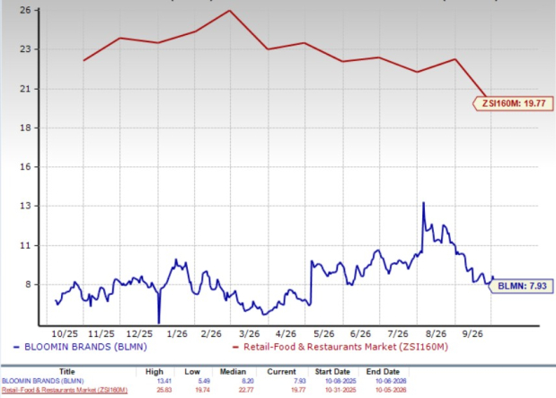Click the BLMN: 7.93 value callout
Viewport: 556px width, 398px height.
pyautogui.click(x=521, y=286)
